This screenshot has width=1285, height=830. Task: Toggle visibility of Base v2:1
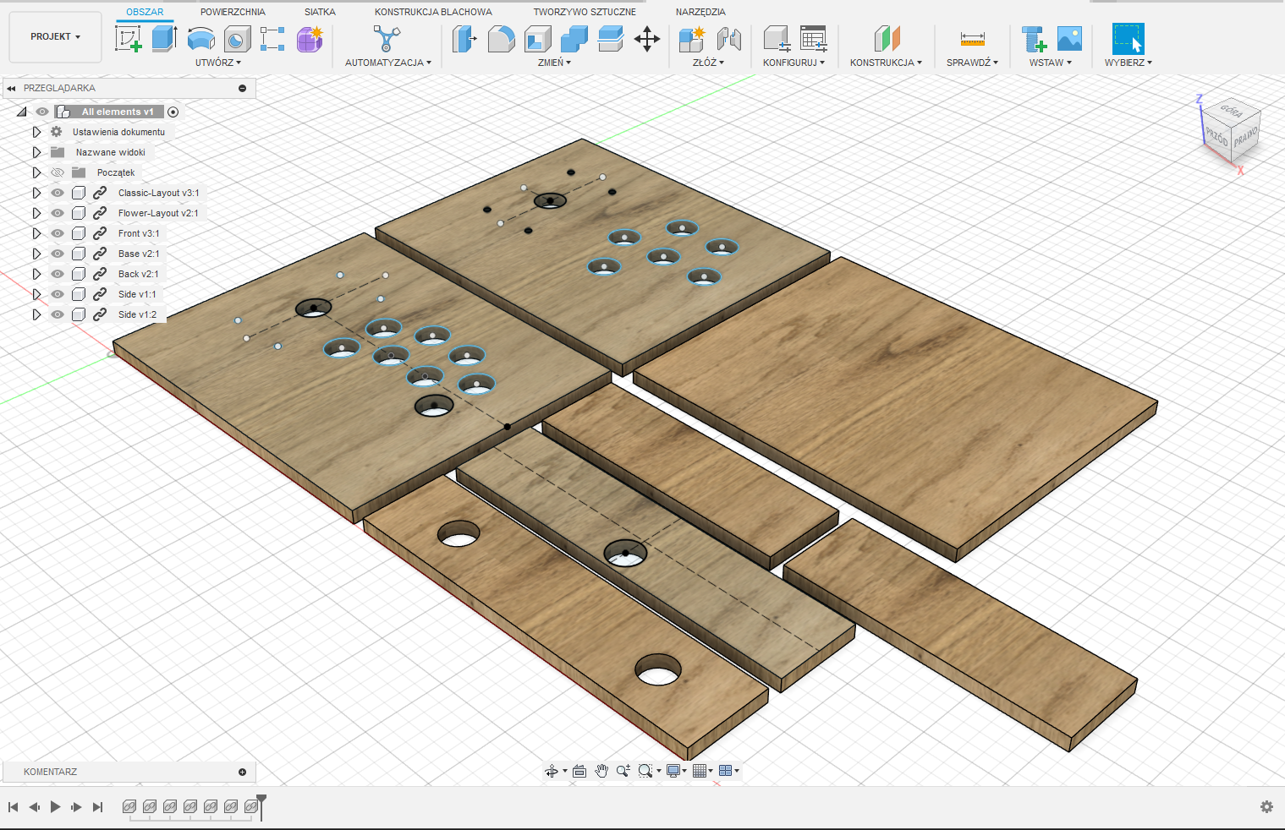point(58,254)
